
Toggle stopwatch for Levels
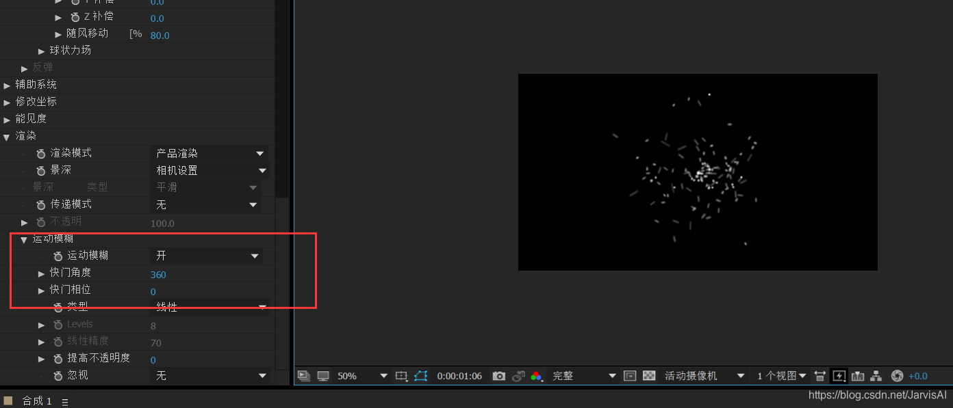click(58, 325)
